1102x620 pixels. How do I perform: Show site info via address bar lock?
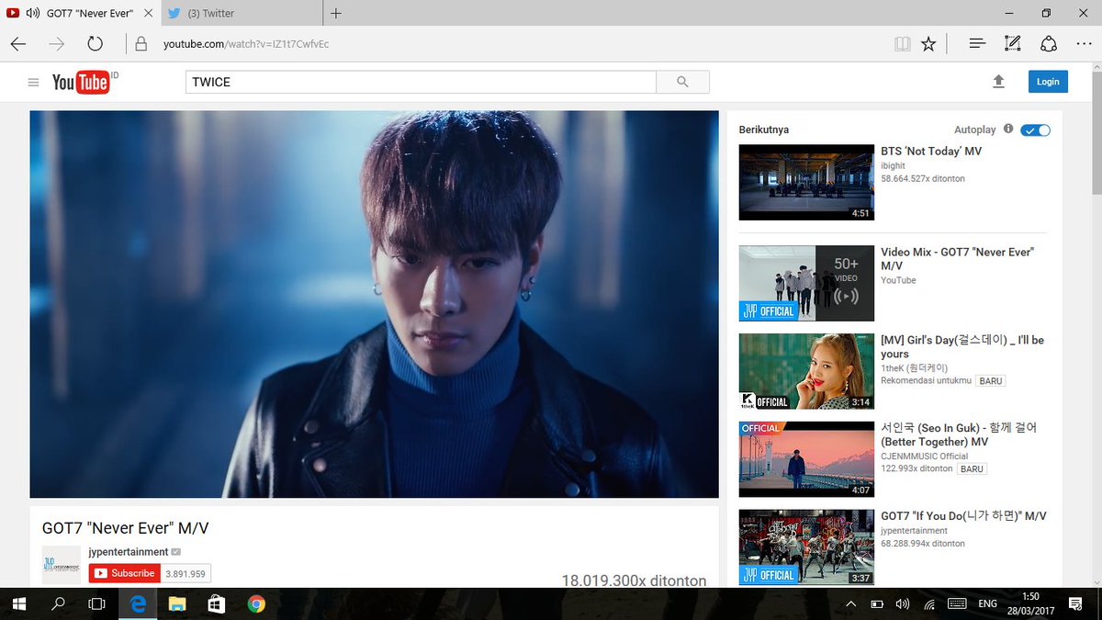(141, 43)
